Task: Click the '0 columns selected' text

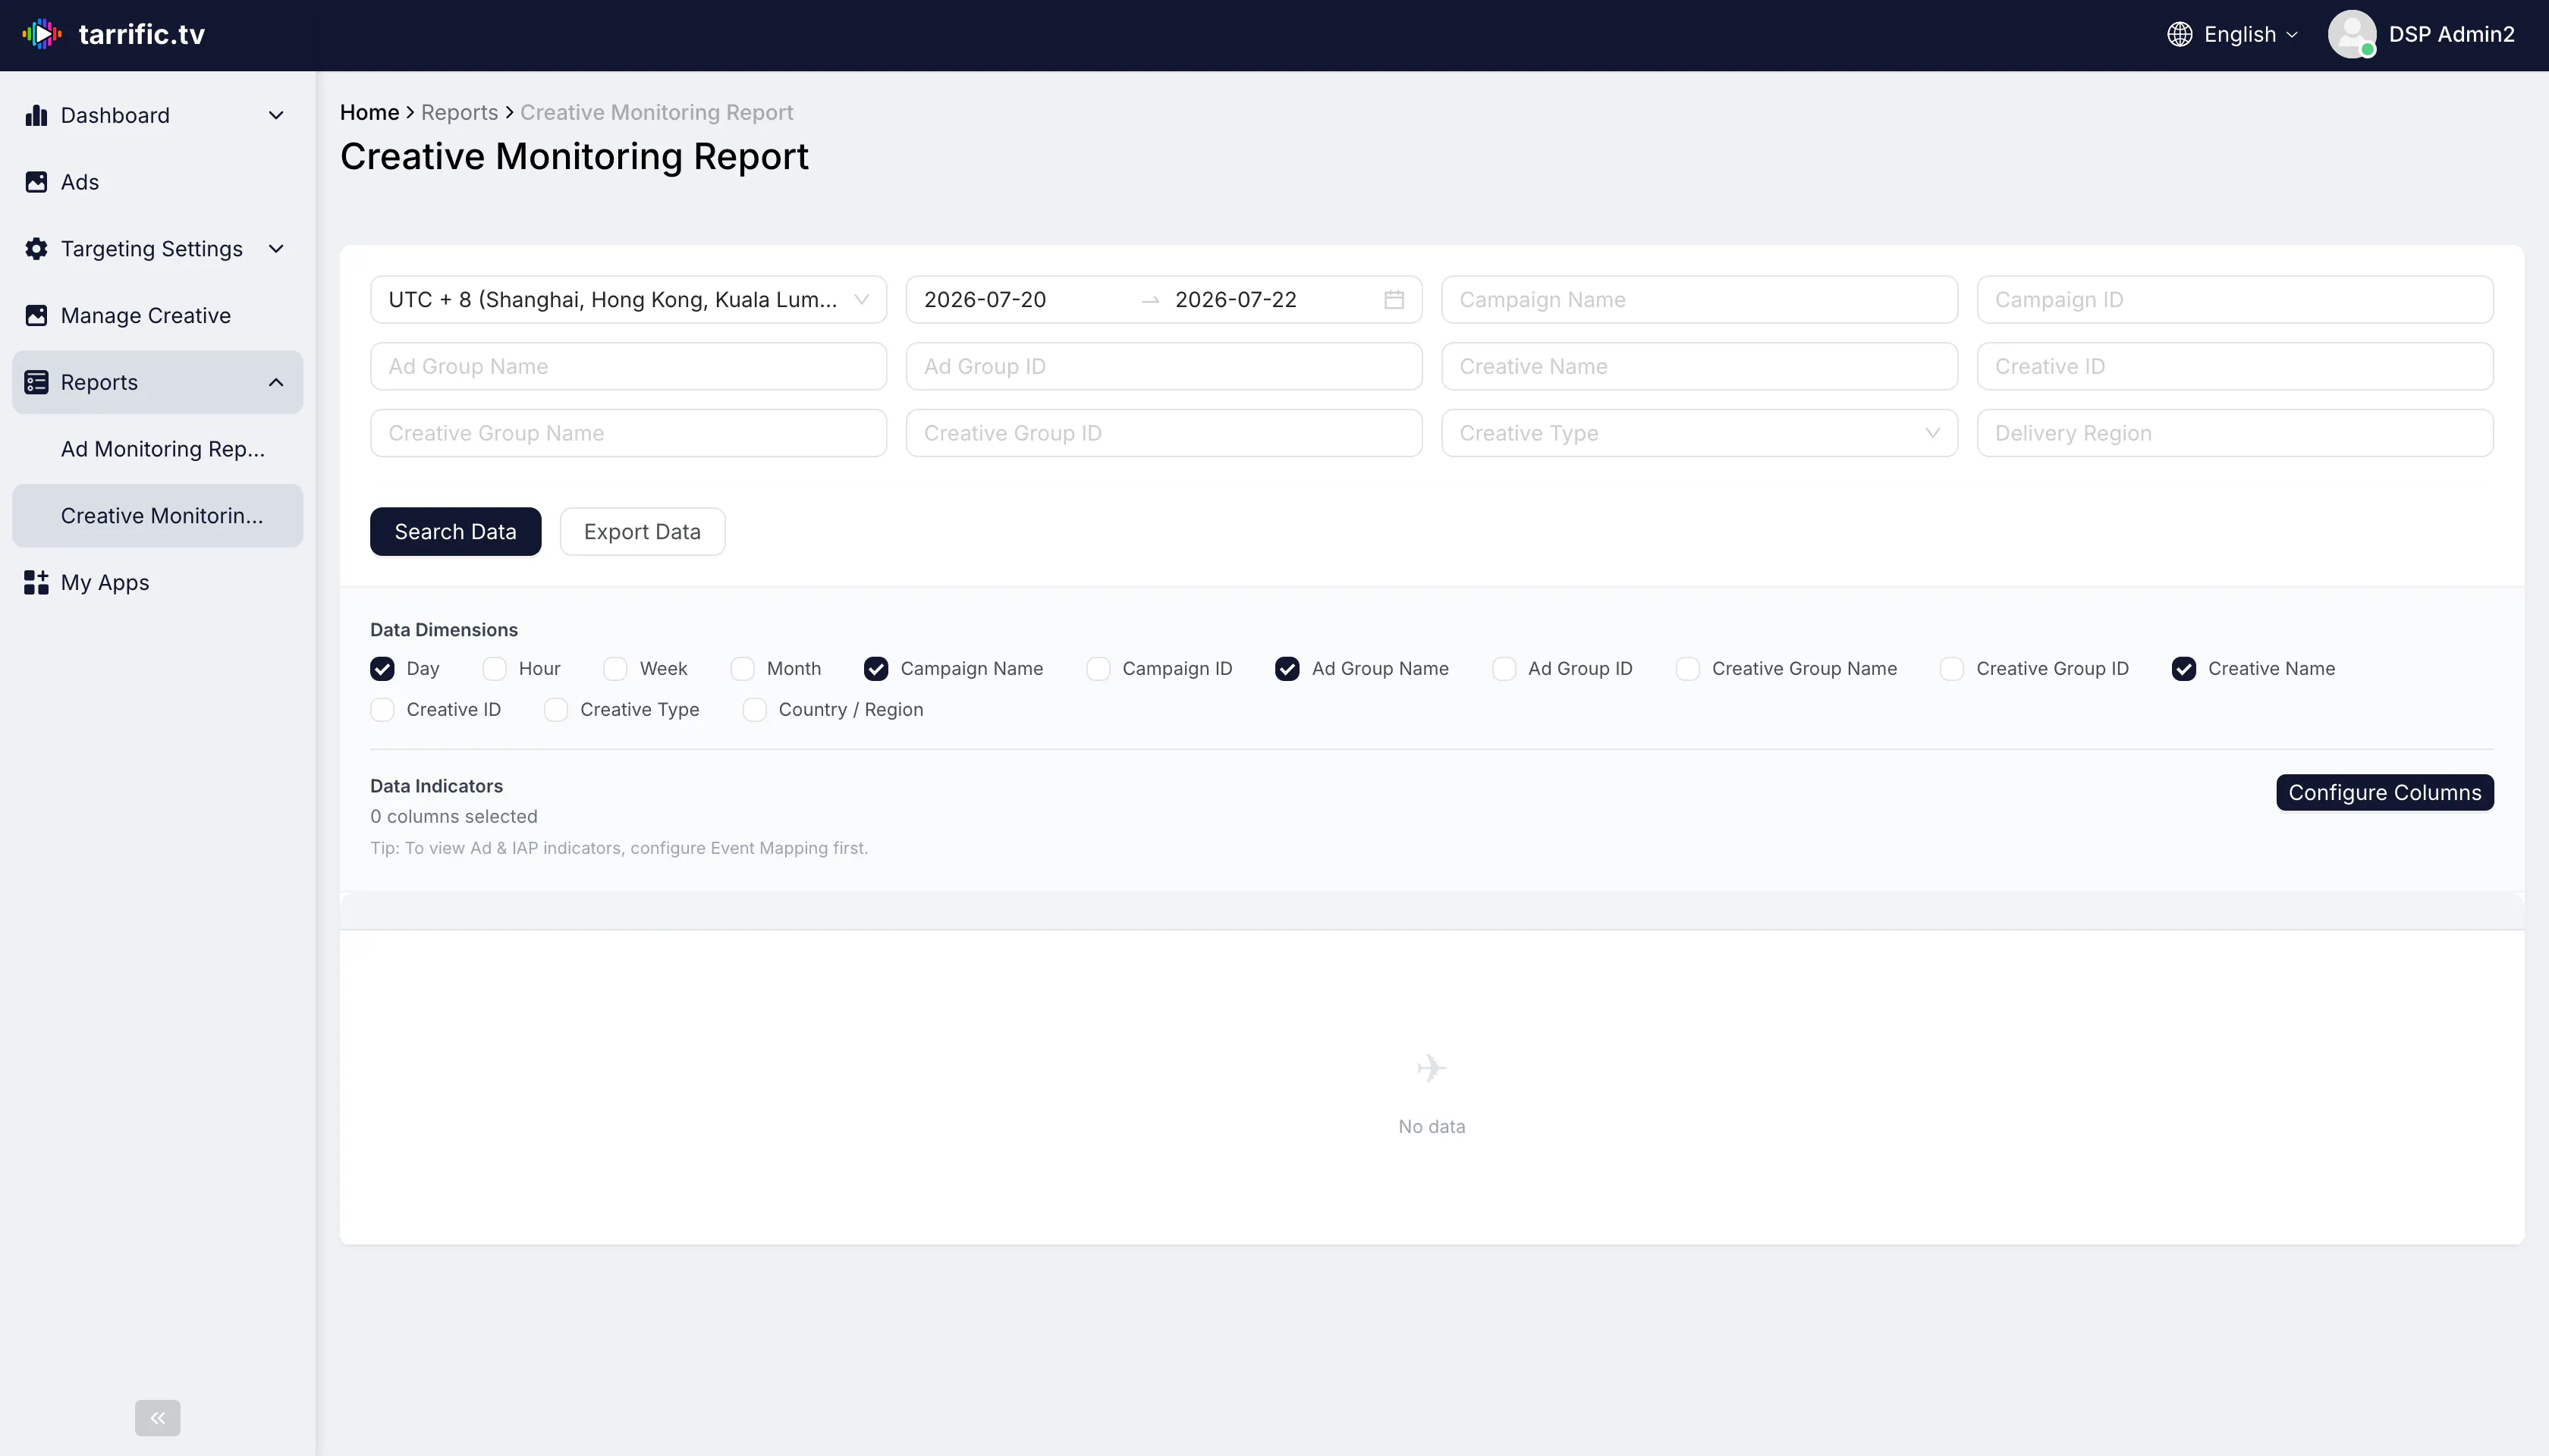Action: click(x=453, y=816)
